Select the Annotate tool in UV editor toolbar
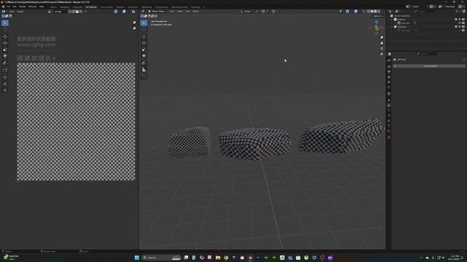 coord(5,63)
